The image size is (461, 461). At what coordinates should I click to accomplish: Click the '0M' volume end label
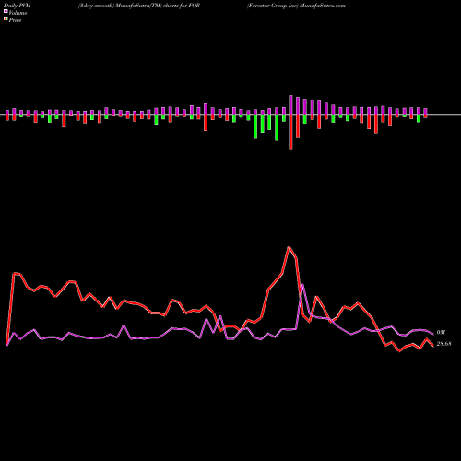(441, 333)
